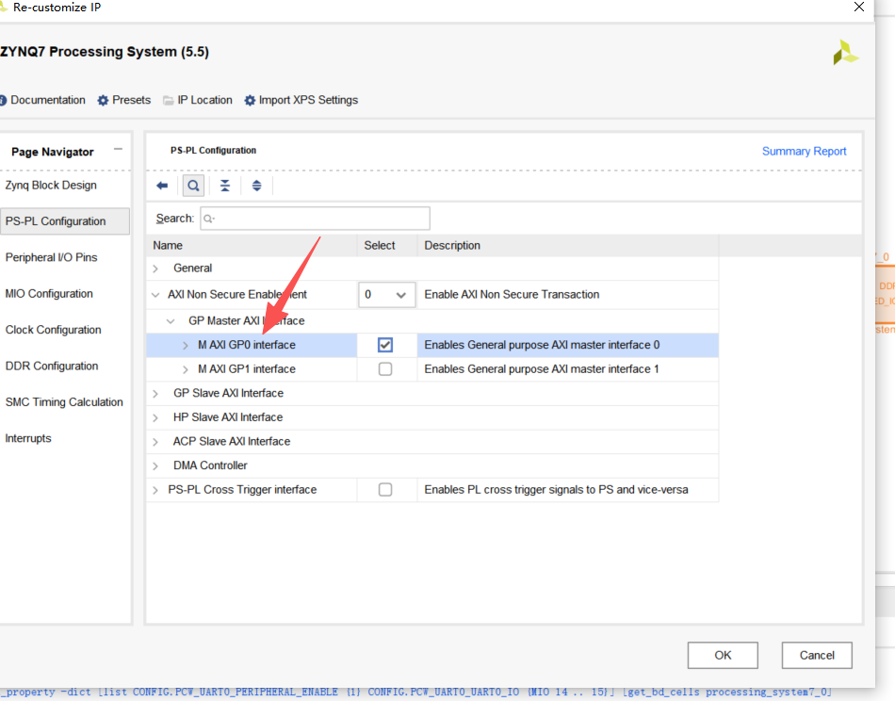Screen dimensions: 895x701
Task: Click the Name column header
Action: 168,246
